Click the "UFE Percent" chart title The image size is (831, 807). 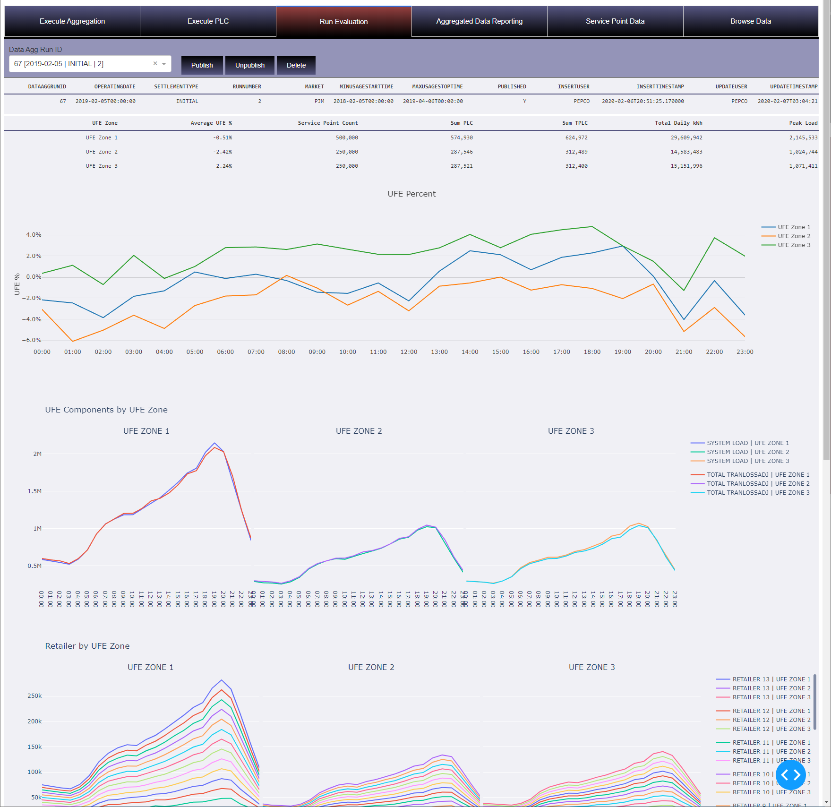411,194
